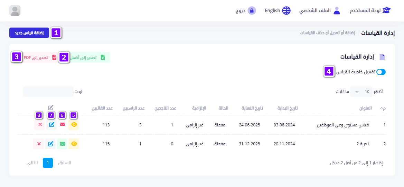Viewport: 404px width, 187px height.
Task: Click the user avatar icon in header
Action: click(x=15, y=11)
